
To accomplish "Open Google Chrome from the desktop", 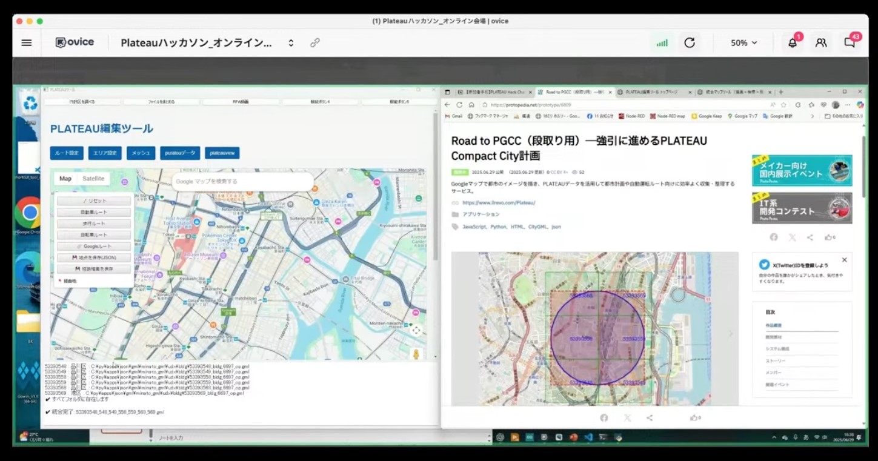I will click(28, 213).
